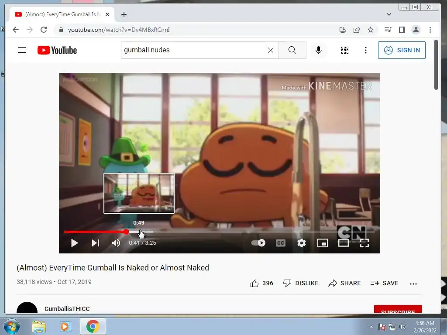This screenshot has height=335, width=447.
Task: Click the channel avatar picture
Action: (27, 308)
